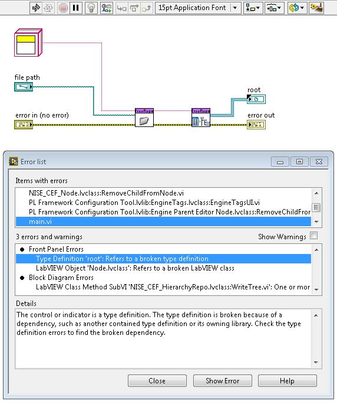Click up arrow of Details scrollbar

(x=316, y=315)
